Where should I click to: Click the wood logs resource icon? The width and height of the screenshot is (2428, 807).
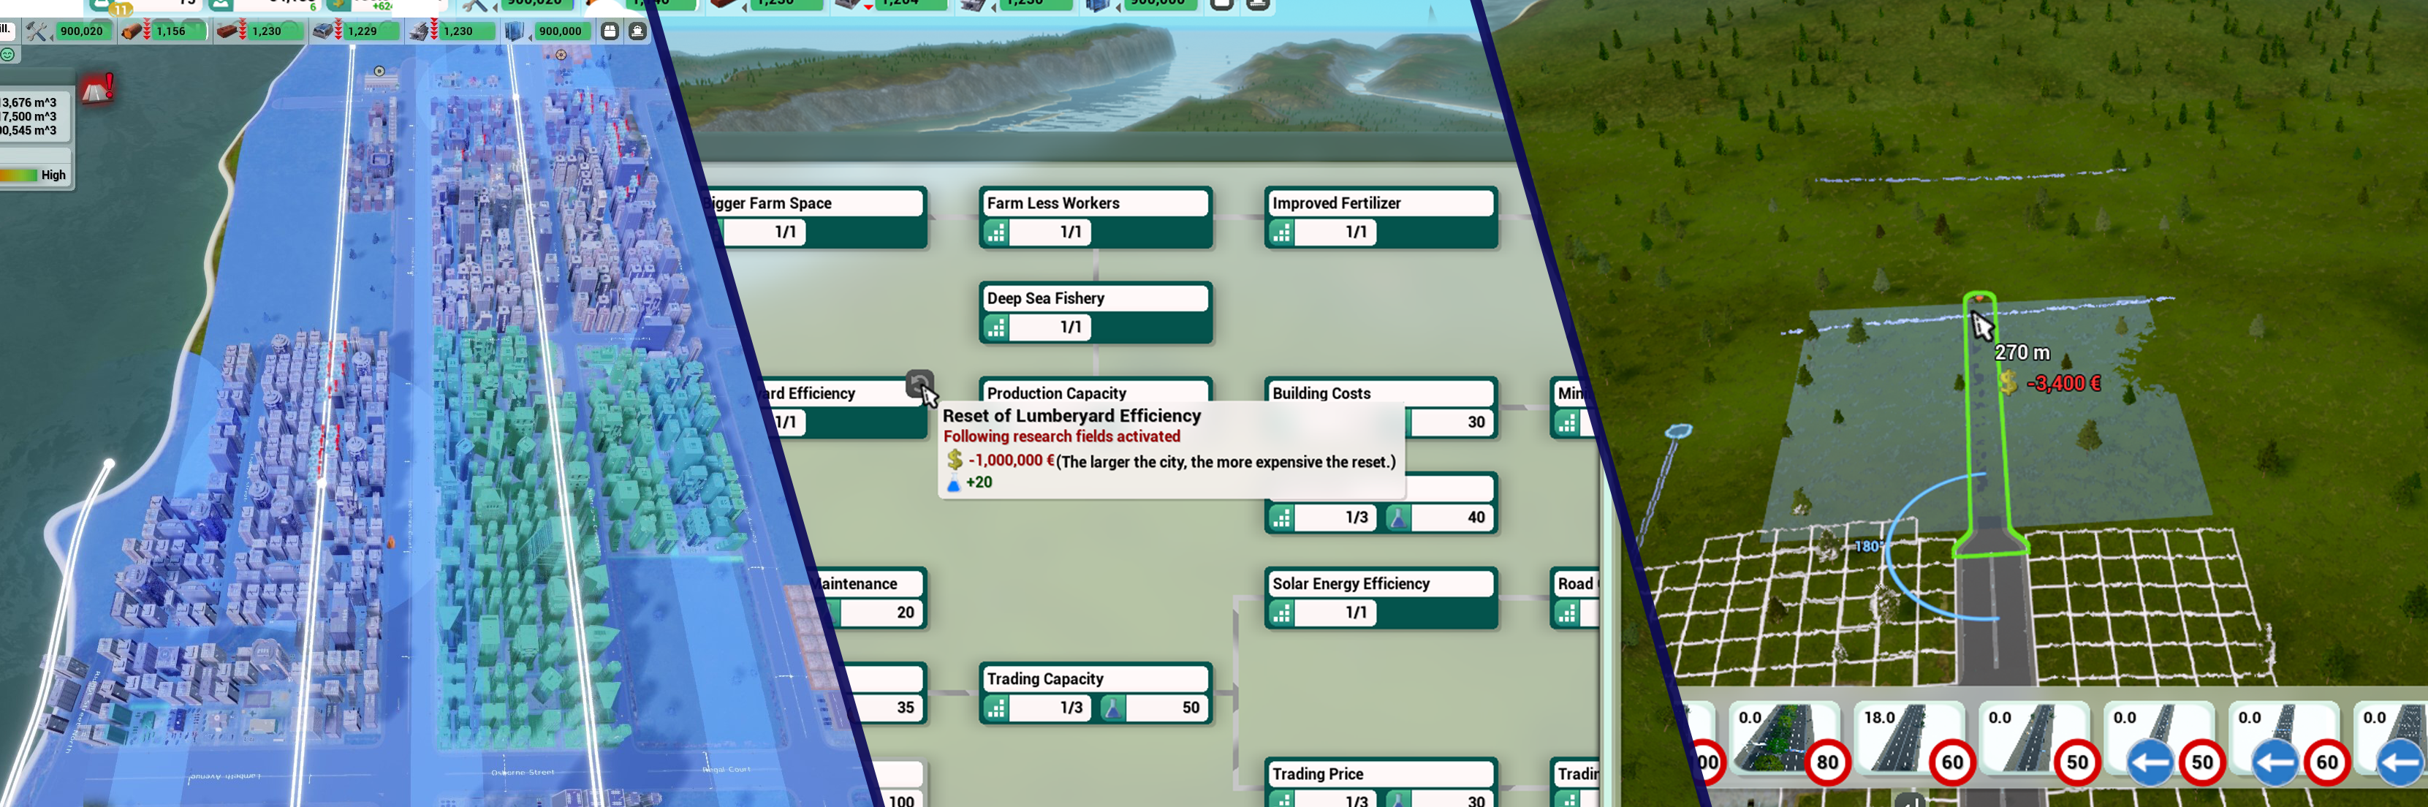pos(133,31)
